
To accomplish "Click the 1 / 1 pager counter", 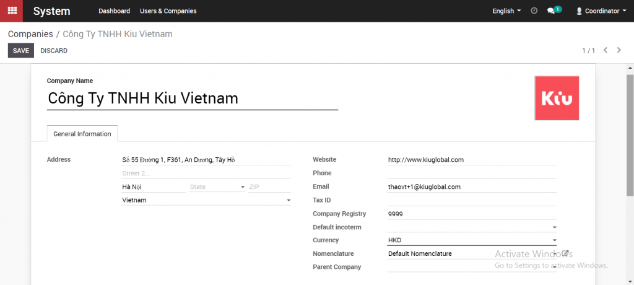I will pyautogui.click(x=589, y=51).
